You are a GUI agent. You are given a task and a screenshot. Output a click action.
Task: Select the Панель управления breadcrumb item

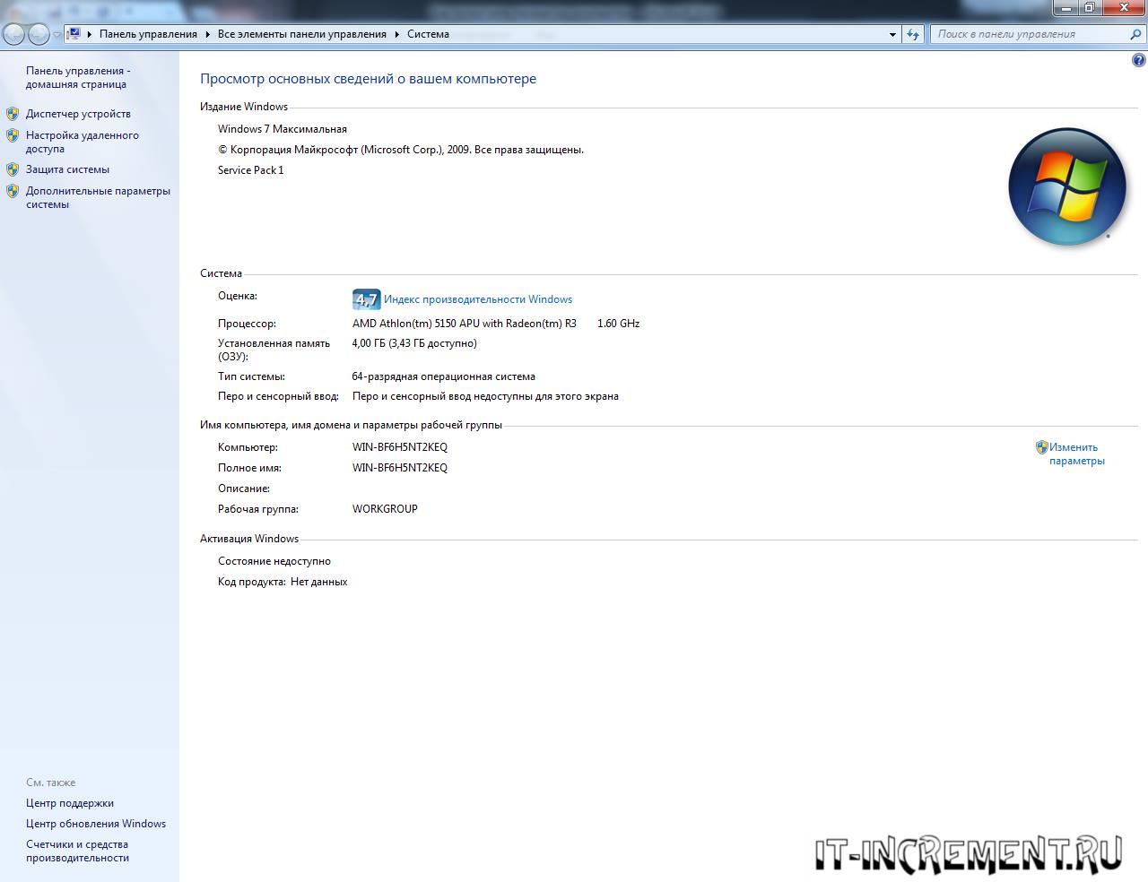[148, 34]
